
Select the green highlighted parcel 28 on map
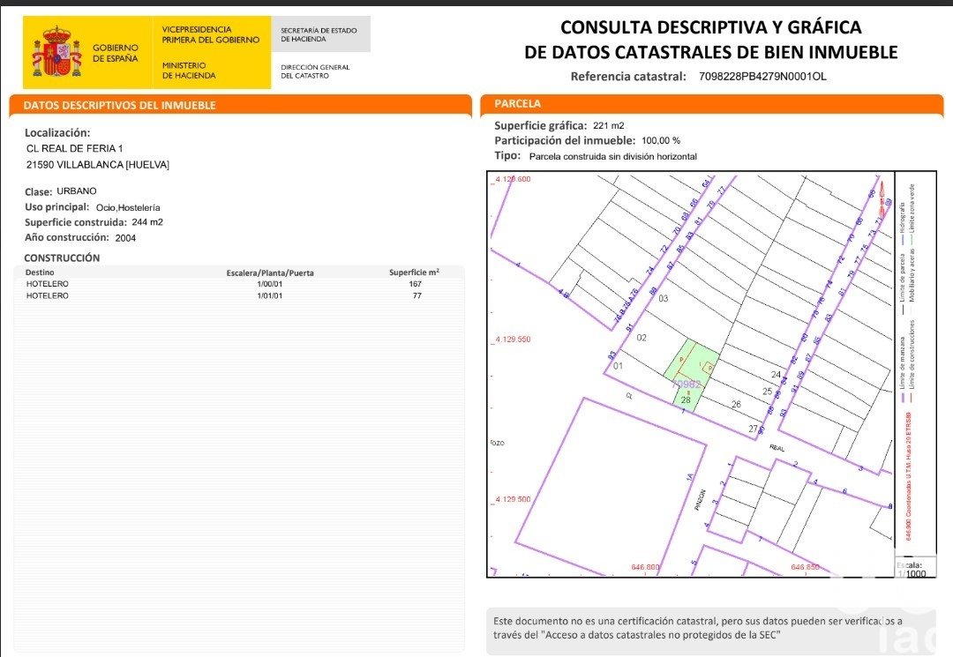(x=690, y=375)
